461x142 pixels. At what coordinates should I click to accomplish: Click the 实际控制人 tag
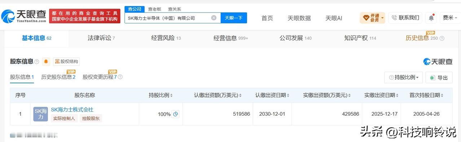[64, 118]
